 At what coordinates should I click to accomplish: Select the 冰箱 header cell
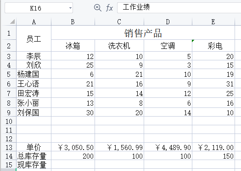pyautogui.click(x=73, y=45)
